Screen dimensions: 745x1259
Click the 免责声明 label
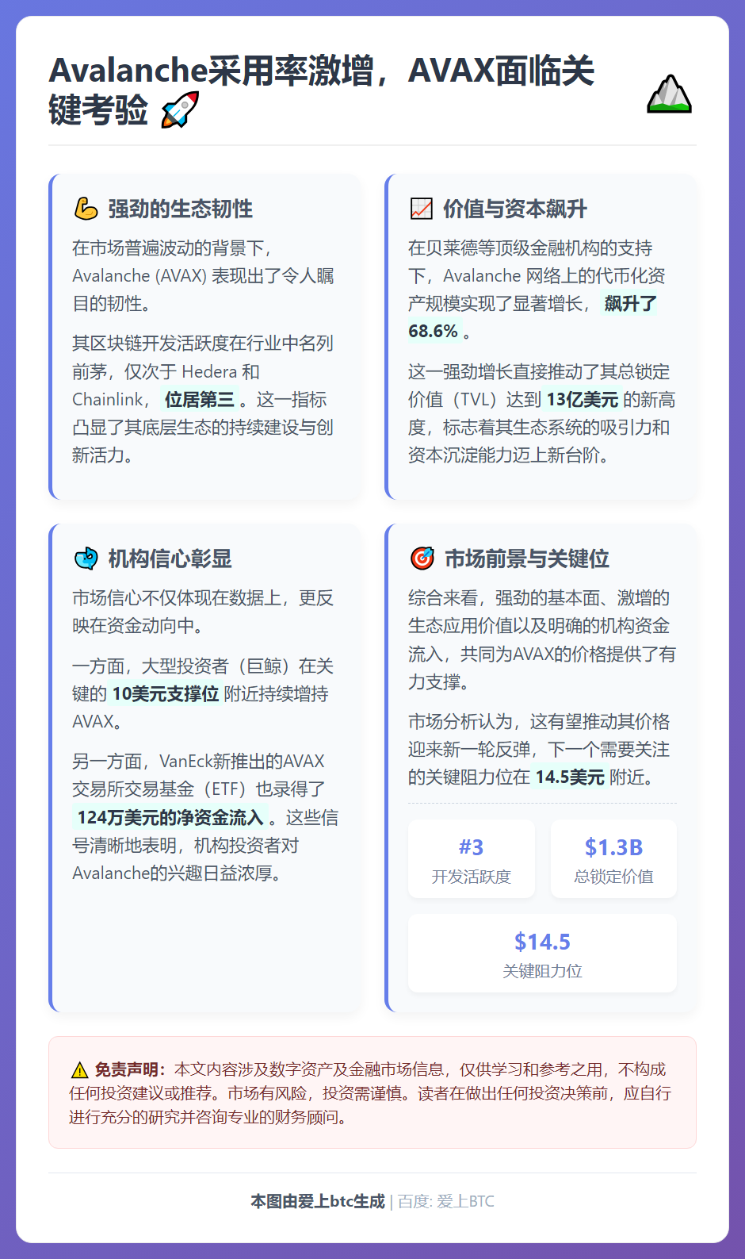[130, 1069]
